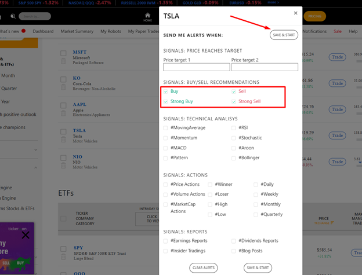Open the Dashboard menu item

43,31
